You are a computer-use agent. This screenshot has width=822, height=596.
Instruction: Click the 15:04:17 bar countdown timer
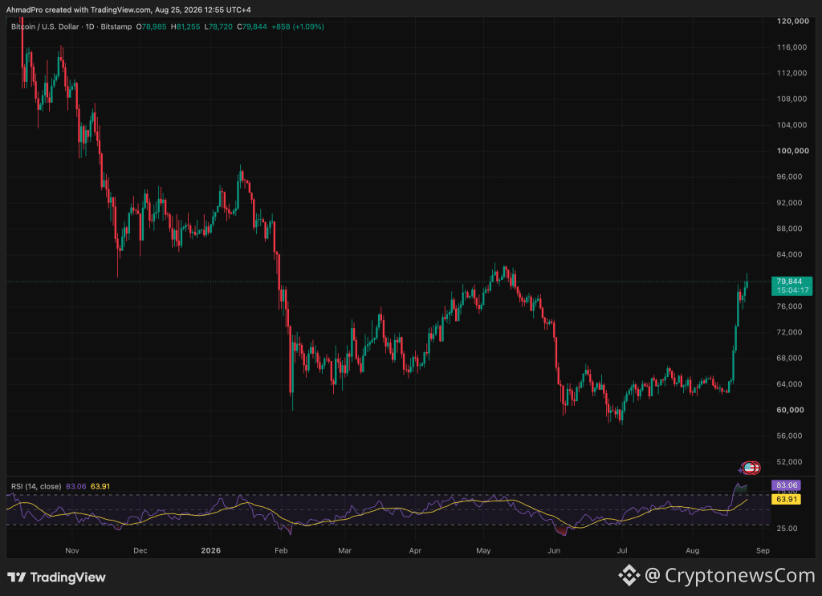[792, 290]
